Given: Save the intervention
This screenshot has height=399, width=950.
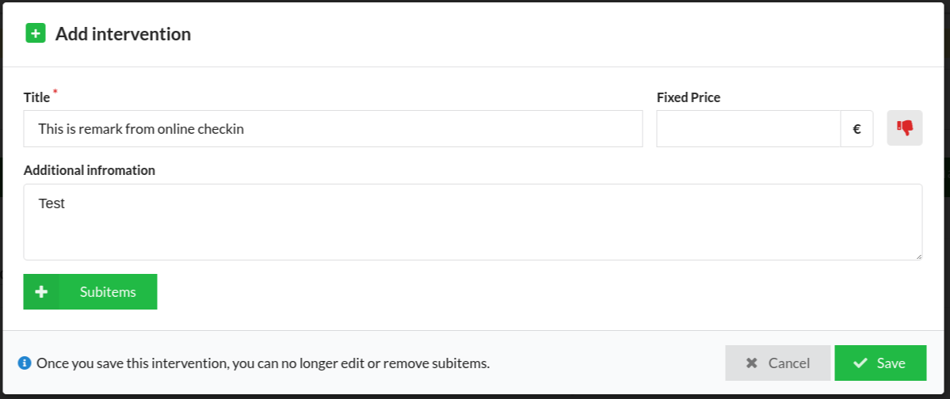Looking at the screenshot, I should click(880, 363).
